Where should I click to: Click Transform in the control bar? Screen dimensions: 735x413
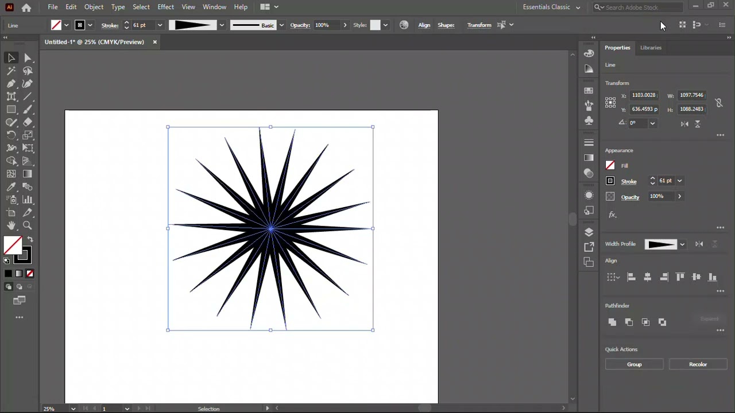(479, 25)
